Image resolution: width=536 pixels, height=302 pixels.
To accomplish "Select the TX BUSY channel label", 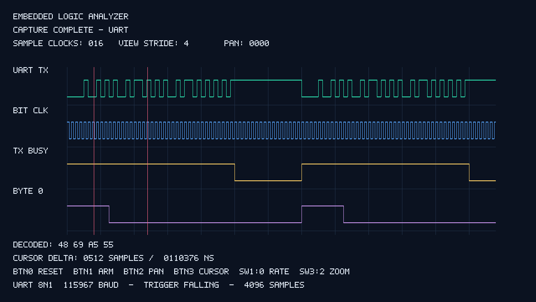I will 31,151.
